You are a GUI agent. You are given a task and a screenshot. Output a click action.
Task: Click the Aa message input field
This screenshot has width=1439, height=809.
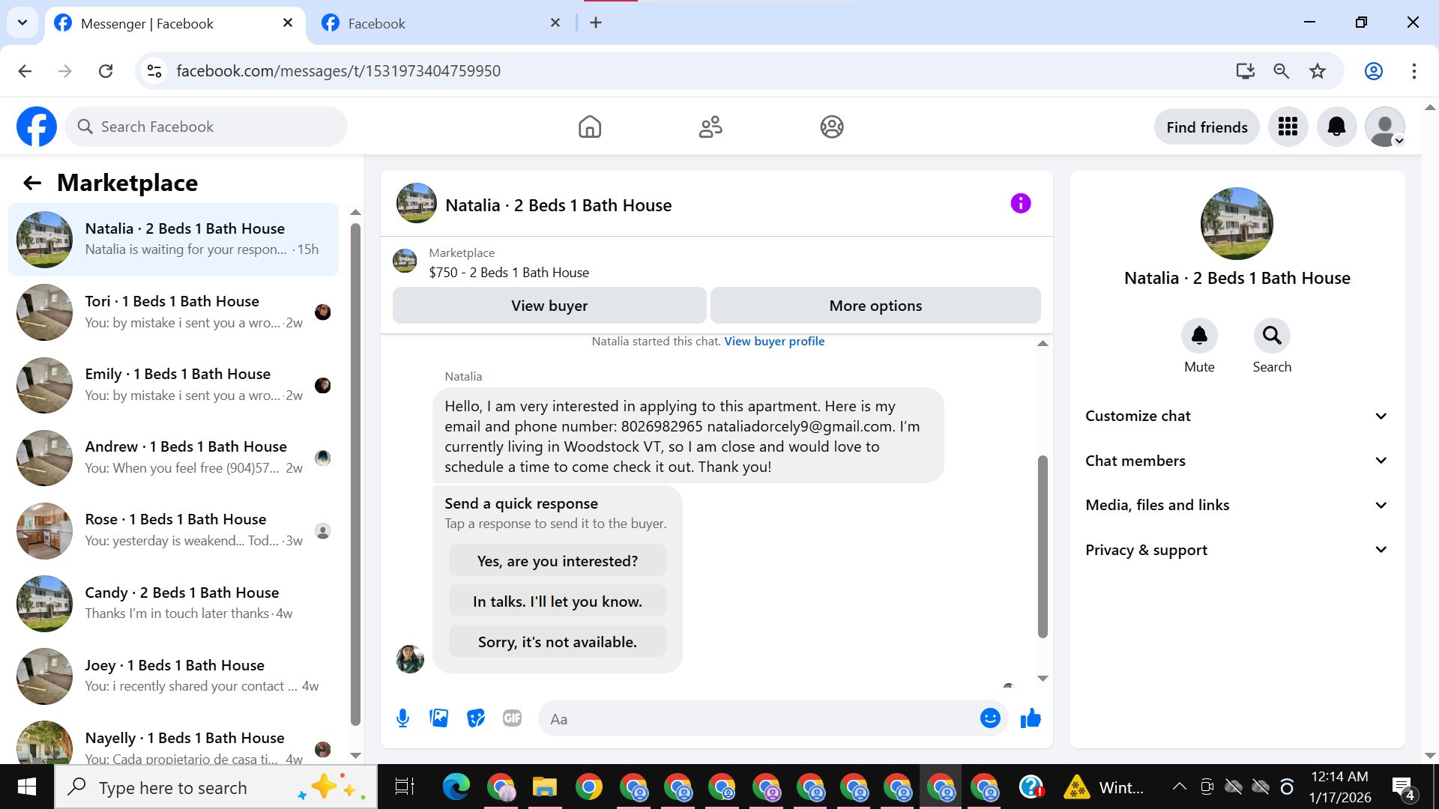757,719
